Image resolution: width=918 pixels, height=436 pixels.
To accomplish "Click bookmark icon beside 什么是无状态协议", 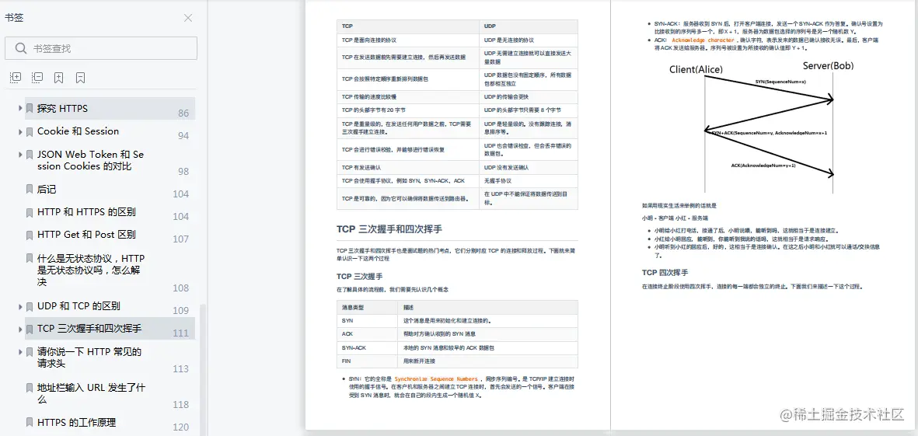I will (x=30, y=258).
